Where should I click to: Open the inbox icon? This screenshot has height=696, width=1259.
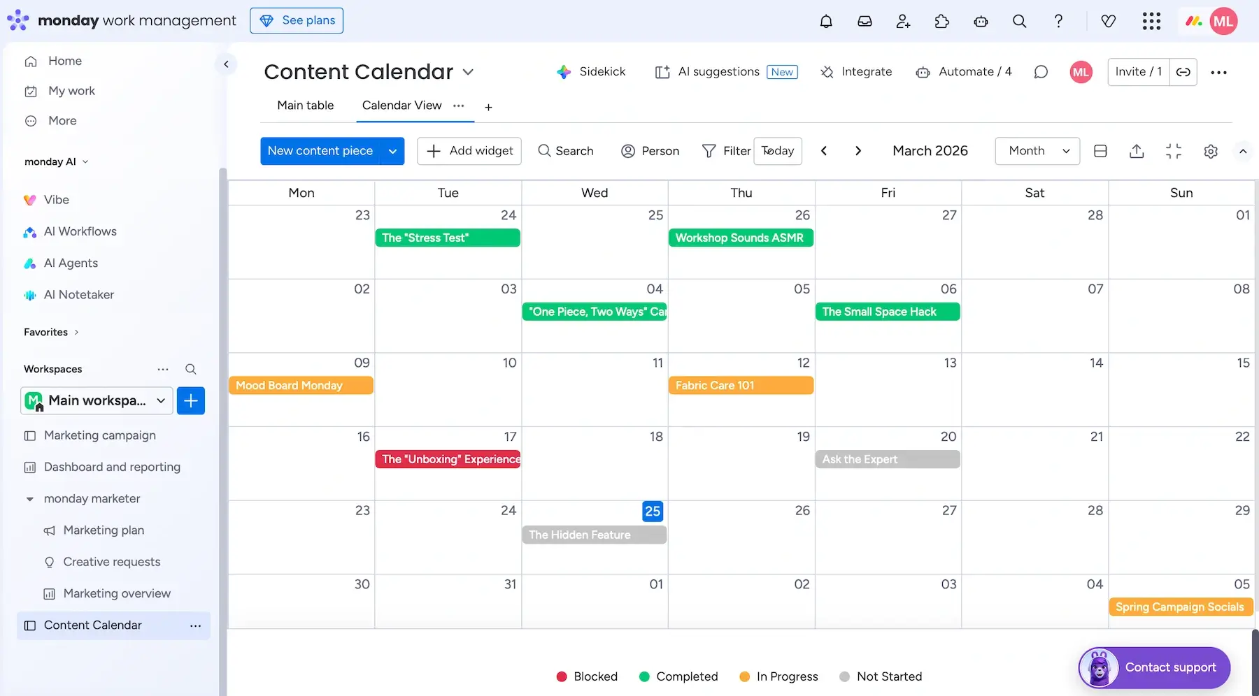865,21
